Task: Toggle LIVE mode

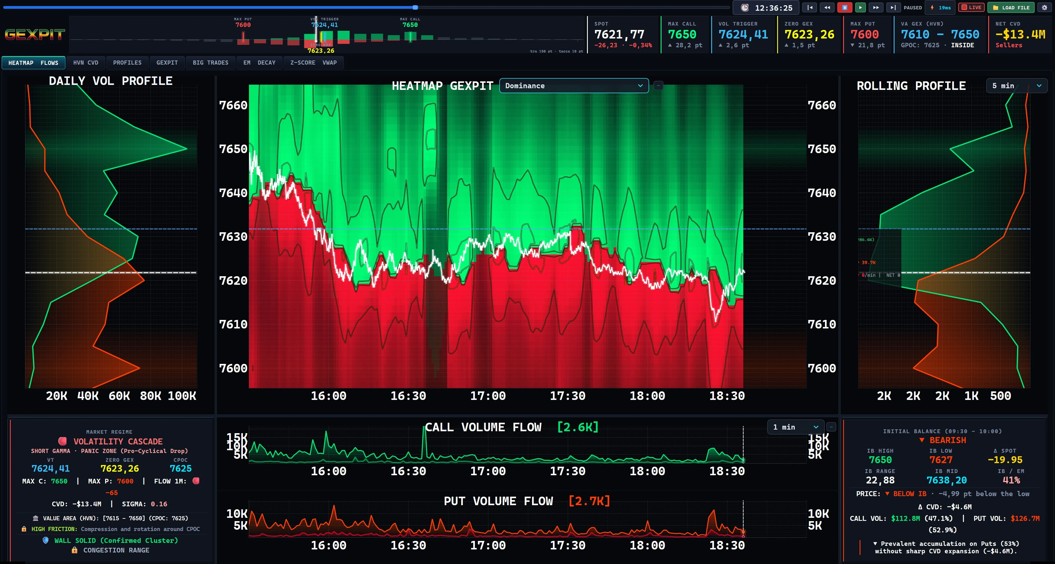Action: pyautogui.click(x=971, y=7)
